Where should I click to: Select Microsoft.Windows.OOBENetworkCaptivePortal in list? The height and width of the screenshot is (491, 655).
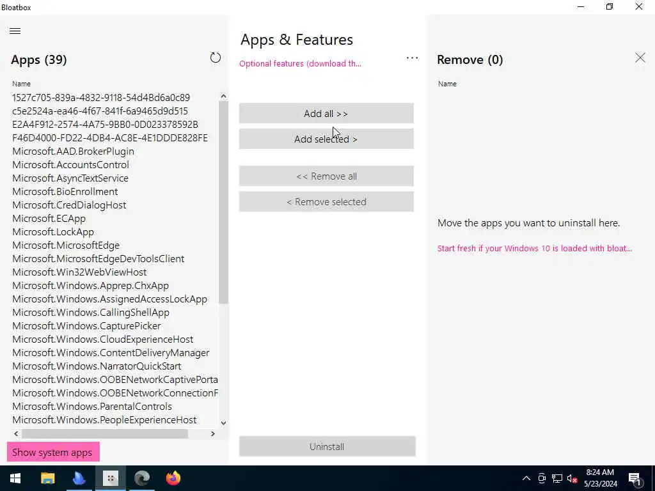pyautogui.click(x=115, y=380)
